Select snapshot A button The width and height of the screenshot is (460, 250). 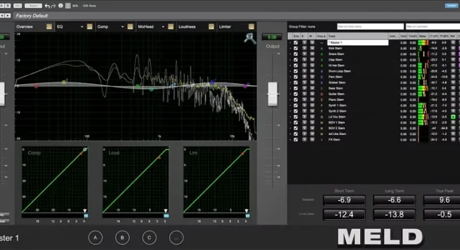click(95, 237)
